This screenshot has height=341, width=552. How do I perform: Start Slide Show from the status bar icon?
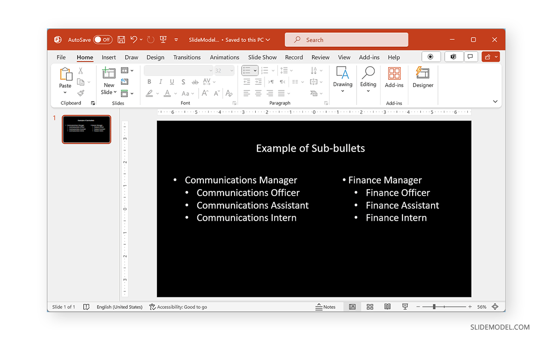click(x=405, y=307)
